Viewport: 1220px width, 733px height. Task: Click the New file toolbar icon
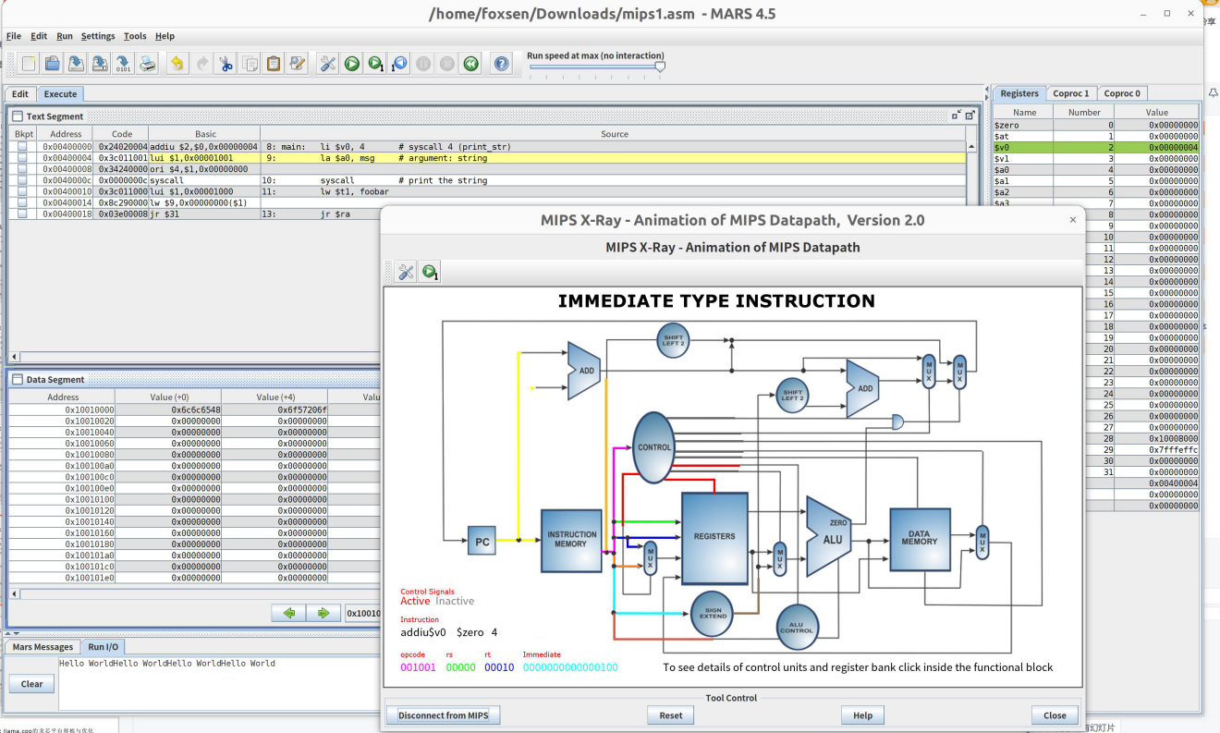tap(30, 64)
